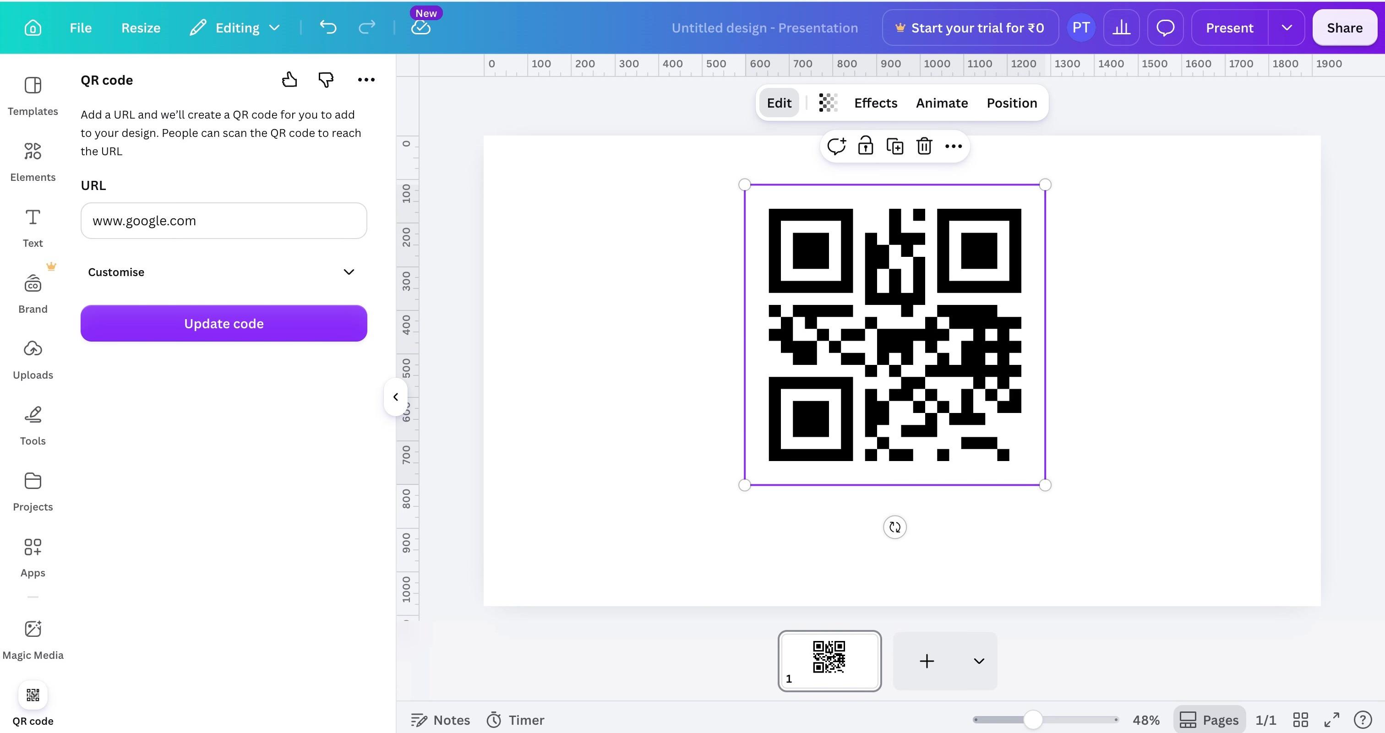The height and width of the screenshot is (733, 1385).
Task: Open Magic Media app
Action: (x=33, y=641)
